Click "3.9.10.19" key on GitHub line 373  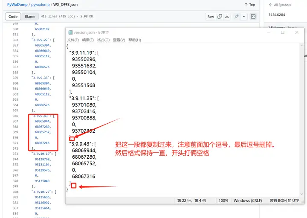tap(41, 154)
